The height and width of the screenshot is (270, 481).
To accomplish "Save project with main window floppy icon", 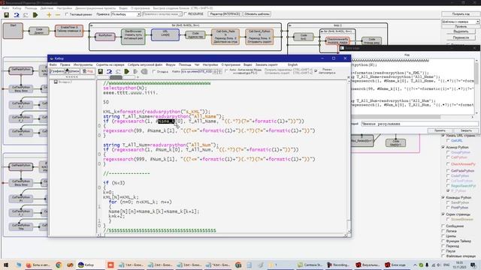I will coord(6,14).
